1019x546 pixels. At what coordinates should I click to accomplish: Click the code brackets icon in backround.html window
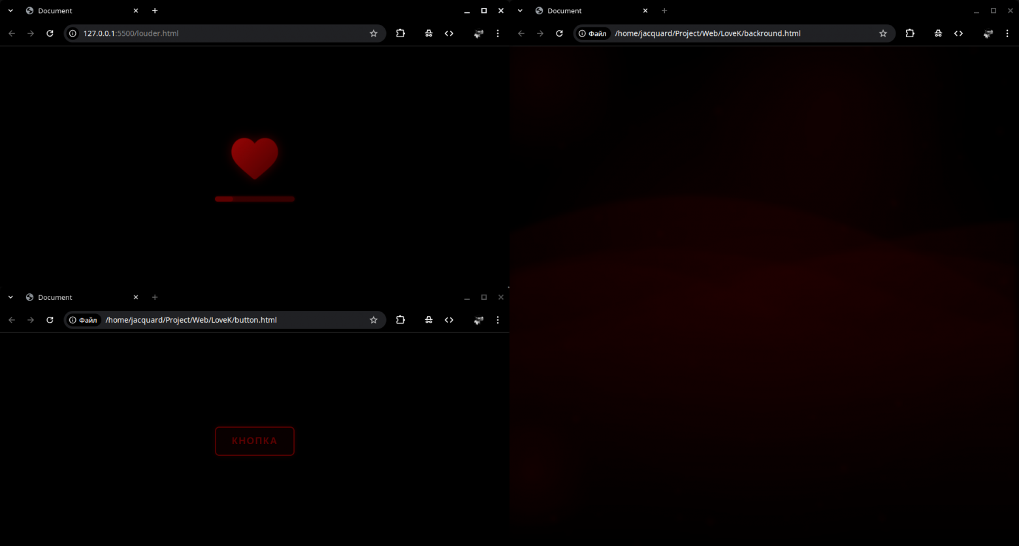pos(958,33)
